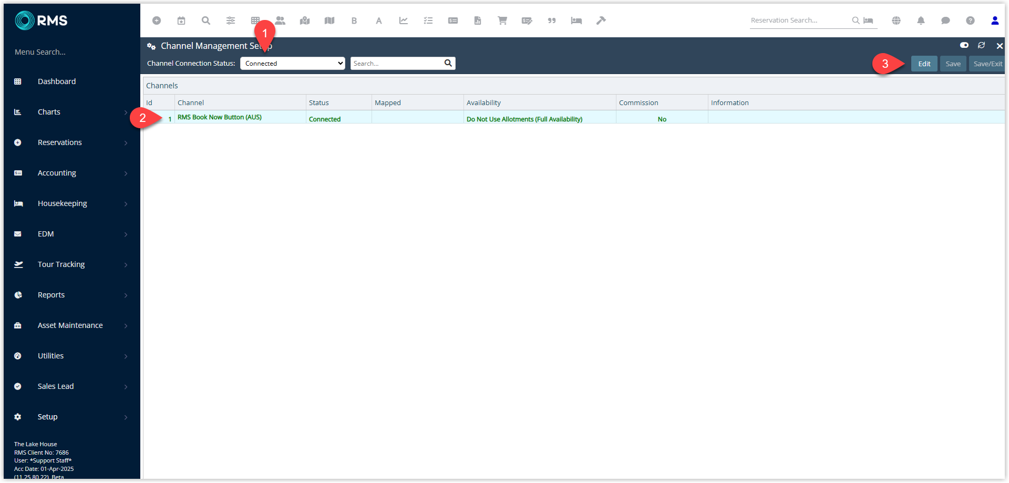Open the Channel Connection Status dropdown

point(293,63)
